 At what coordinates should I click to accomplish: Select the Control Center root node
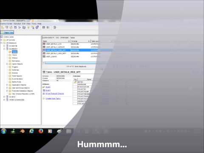[x=8, y=37]
